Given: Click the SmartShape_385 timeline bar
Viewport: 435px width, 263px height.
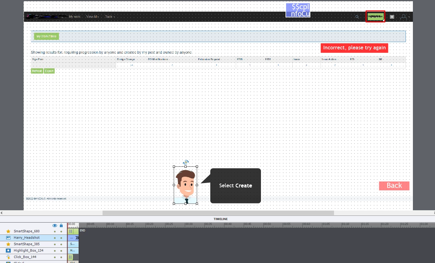Looking at the screenshot, I should pyautogui.click(x=73, y=244).
